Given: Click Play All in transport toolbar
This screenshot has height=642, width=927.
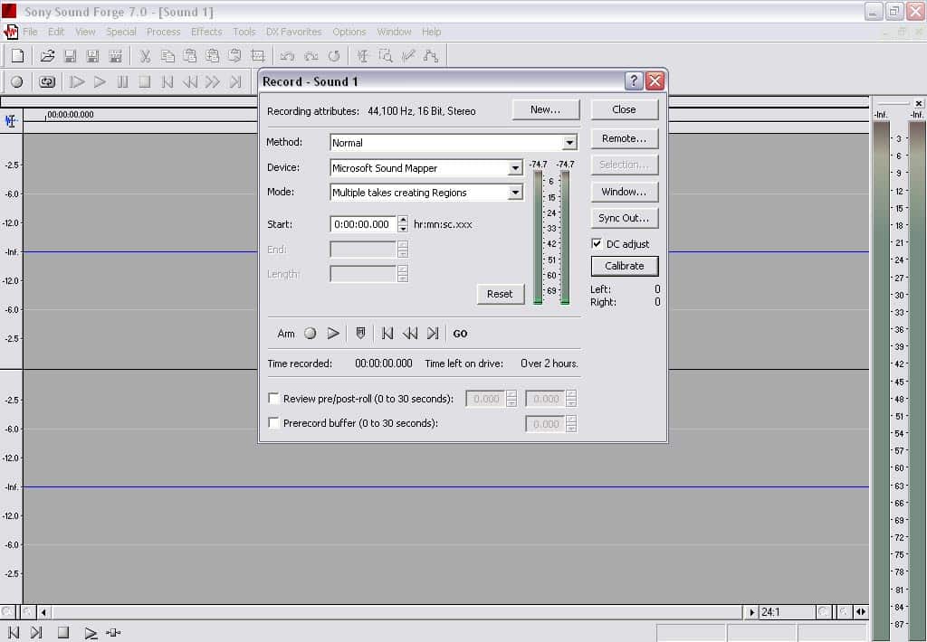Looking at the screenshot, I should click(77, 82).
